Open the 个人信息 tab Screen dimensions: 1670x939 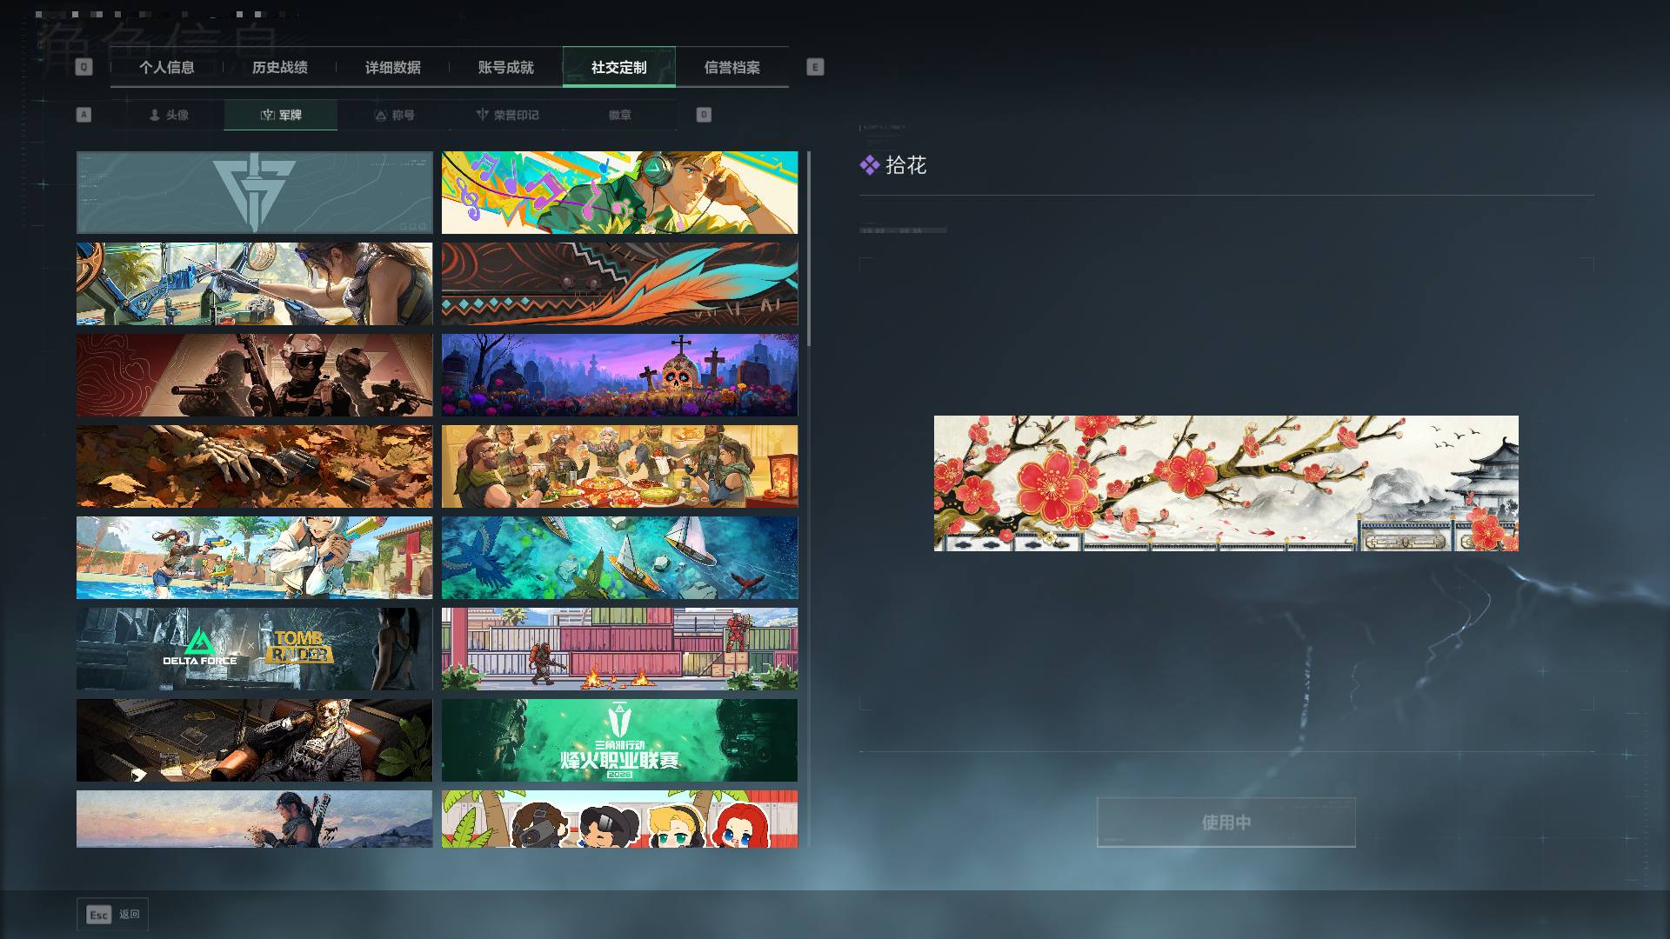(x=167, y=67)
